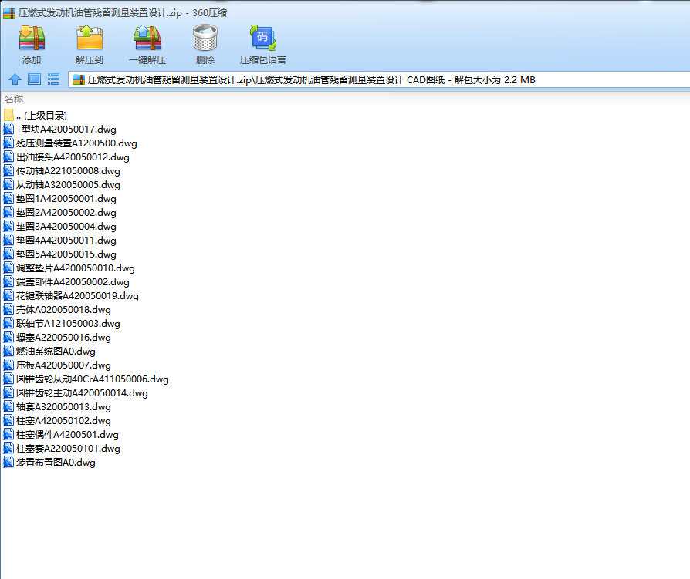Click the dwg file icon beside 轴套A320050013.dwg
Screen dimensions: 690x579
coord(8,406)
